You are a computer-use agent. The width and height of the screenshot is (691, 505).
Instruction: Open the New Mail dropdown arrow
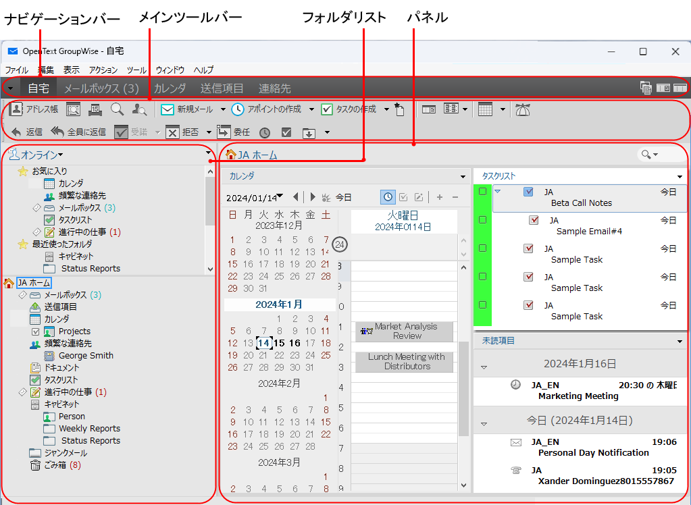(x=223, y=110)
